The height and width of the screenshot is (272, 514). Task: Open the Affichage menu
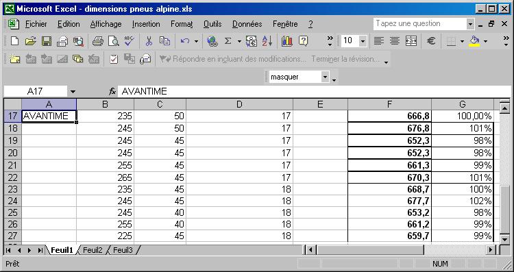106,24
